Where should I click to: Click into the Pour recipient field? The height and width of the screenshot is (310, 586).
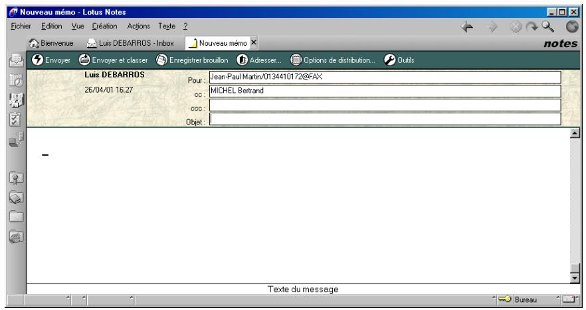pos(385,77)
